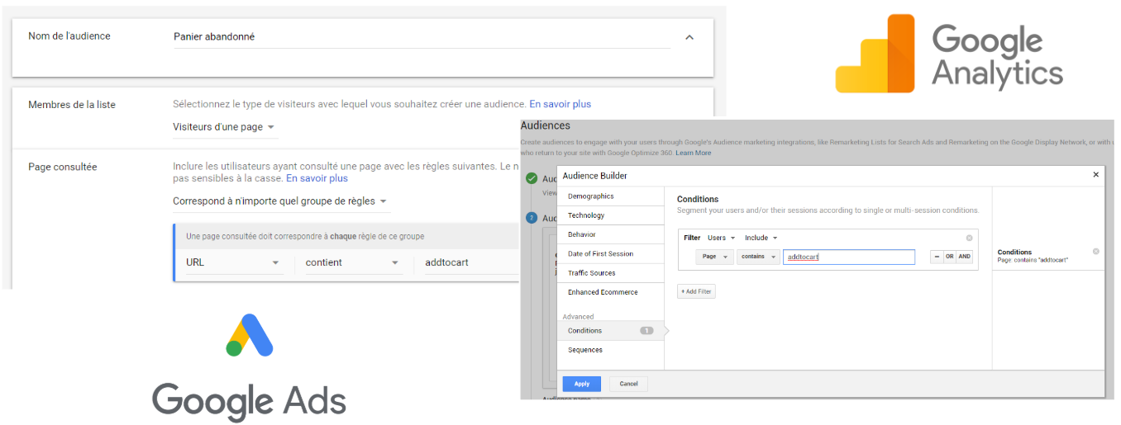Viewport: 1121px width, 425px height.
Task: Open 'En savoir plus' link under Membres de la liste
Action: click(560, 104)
